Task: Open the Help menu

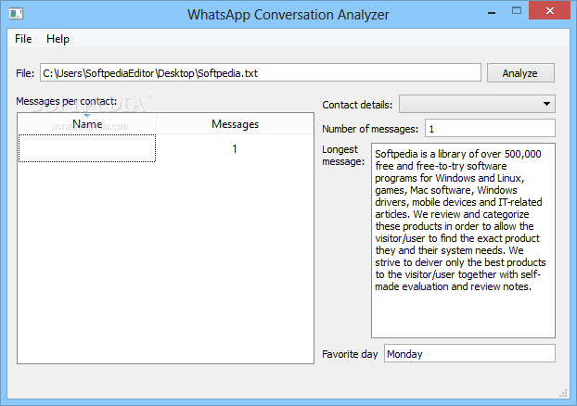Action: pyautogui.click(x=58, y=39)
